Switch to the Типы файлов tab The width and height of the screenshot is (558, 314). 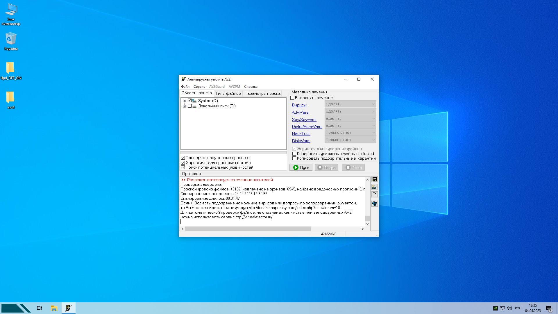coord(228,93)
